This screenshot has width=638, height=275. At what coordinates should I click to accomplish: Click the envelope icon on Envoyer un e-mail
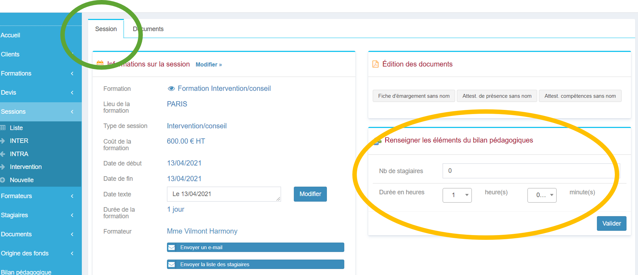coord(172,247)
